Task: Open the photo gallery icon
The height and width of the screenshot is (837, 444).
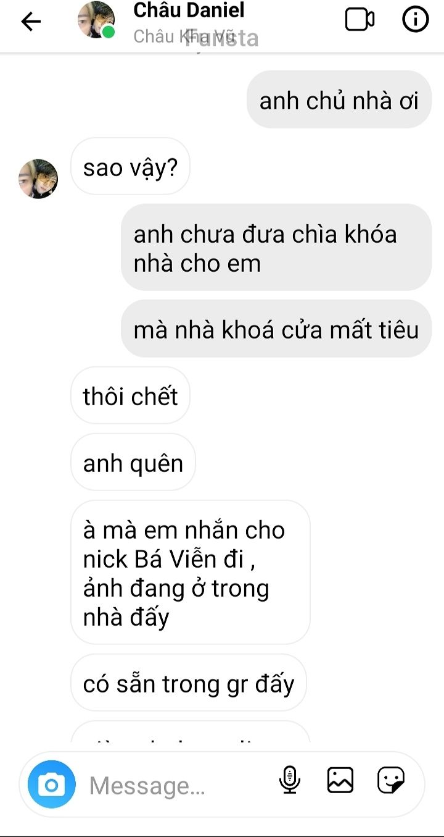Action: (340, 780)
